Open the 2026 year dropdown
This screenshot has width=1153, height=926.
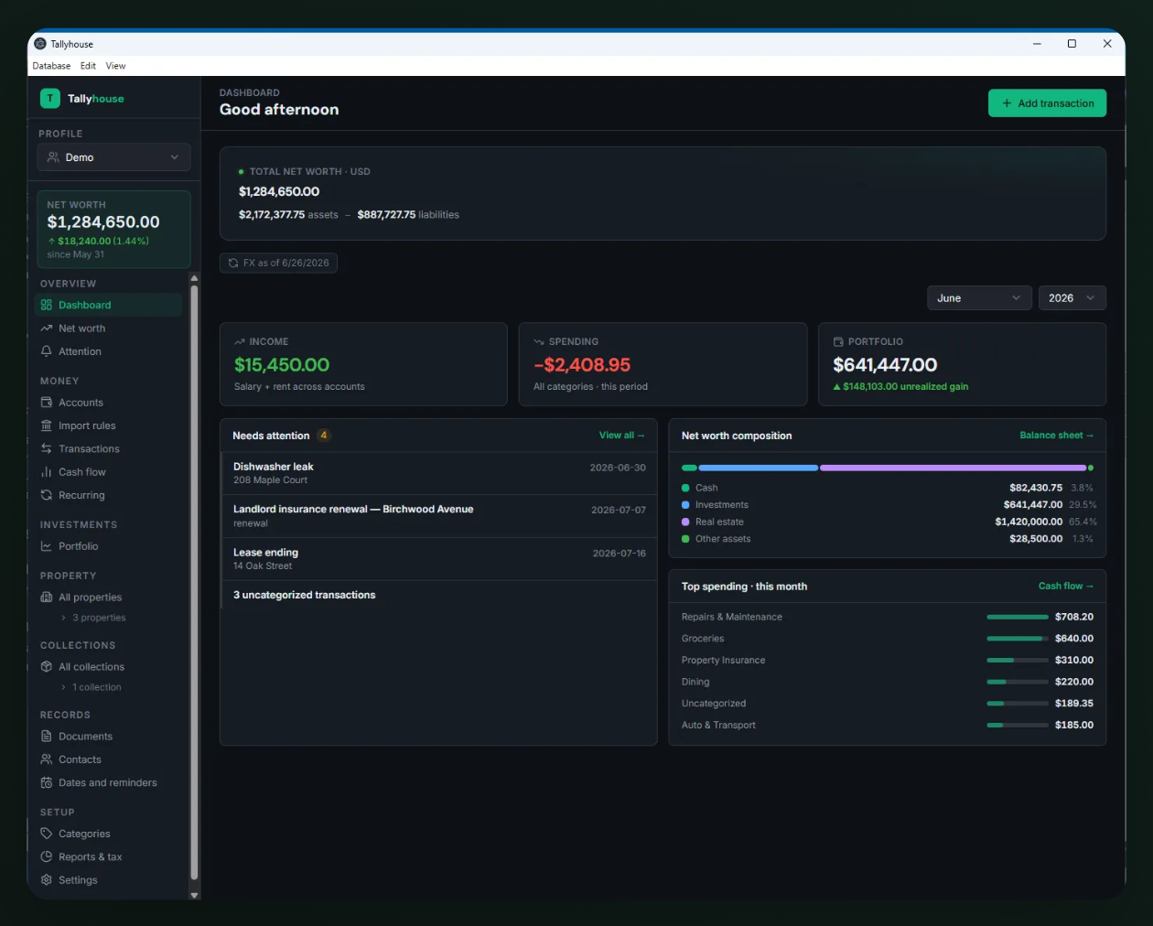pos(1072,298)
